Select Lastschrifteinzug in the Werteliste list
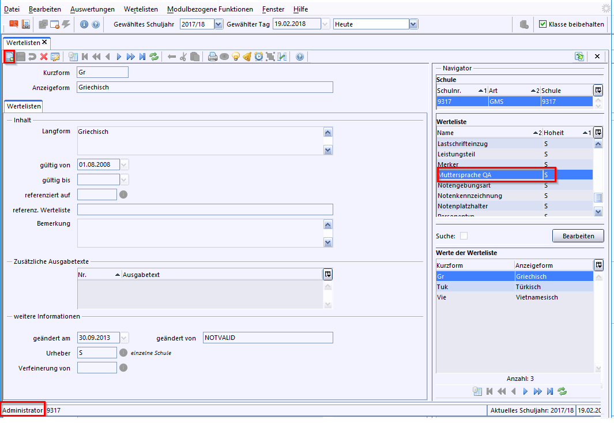The height and width of the screenshot is (423, 614). [514, 144]
